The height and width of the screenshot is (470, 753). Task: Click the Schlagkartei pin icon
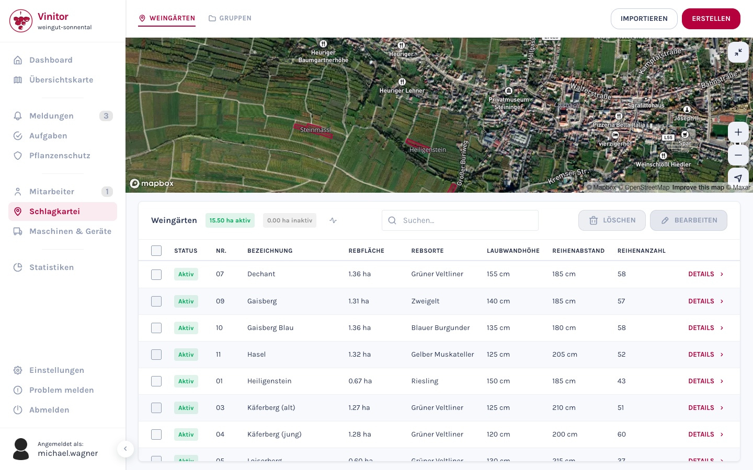(x=18, y=211)
